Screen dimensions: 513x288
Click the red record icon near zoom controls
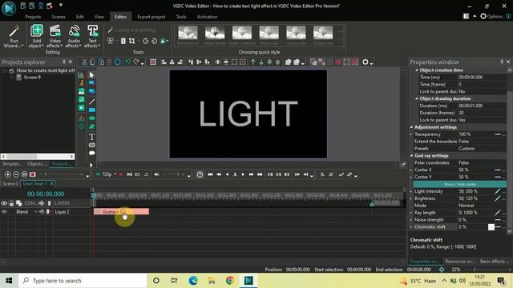[x=33, y=174]
